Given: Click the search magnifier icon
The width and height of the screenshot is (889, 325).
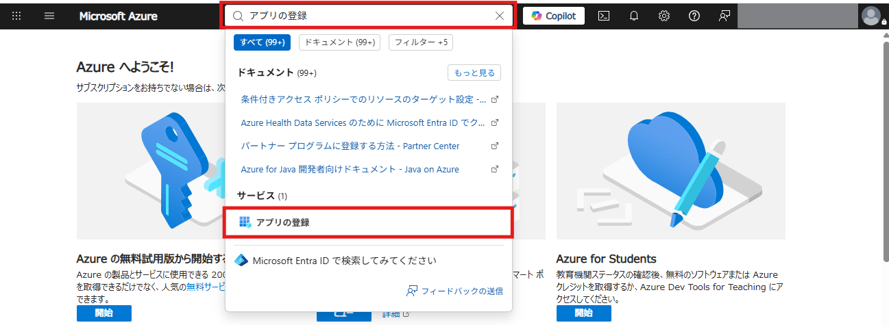Looking at the screenshot, I should 238,16.
